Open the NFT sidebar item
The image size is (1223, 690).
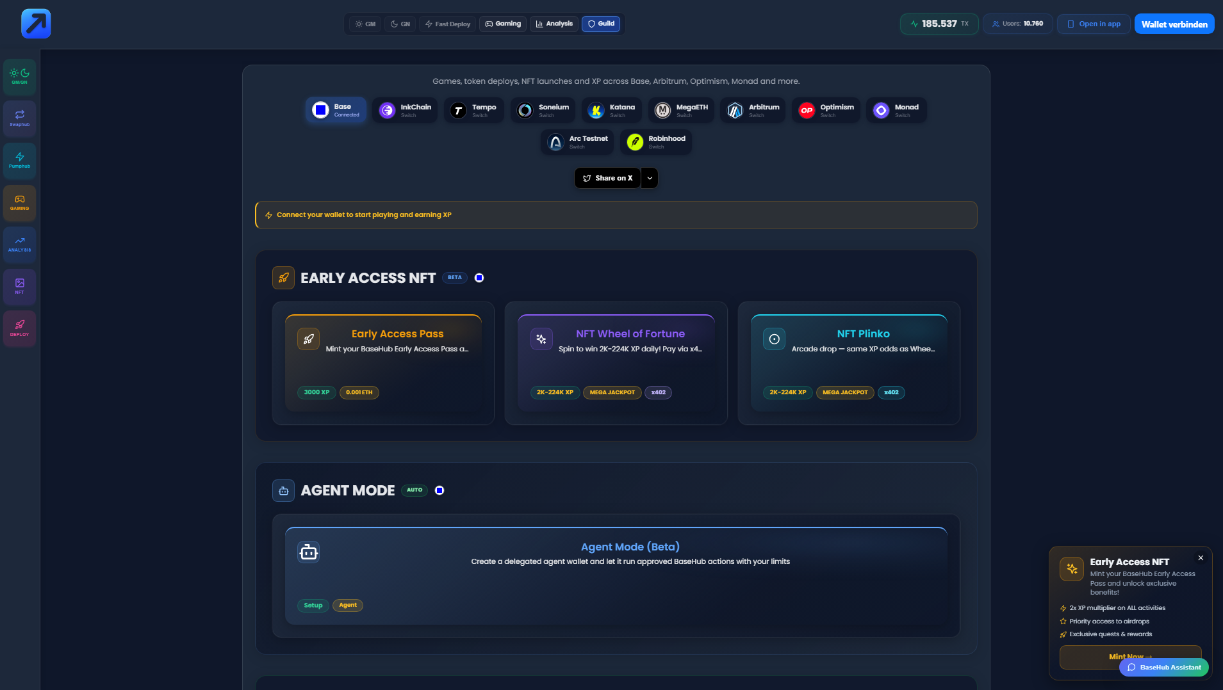[x=19, y=287]
